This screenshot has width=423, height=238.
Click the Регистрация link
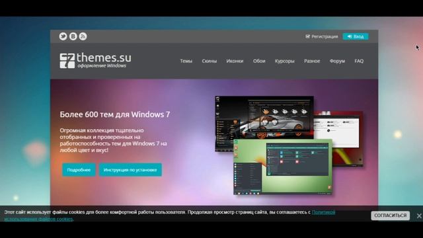[x=322, y=36]
